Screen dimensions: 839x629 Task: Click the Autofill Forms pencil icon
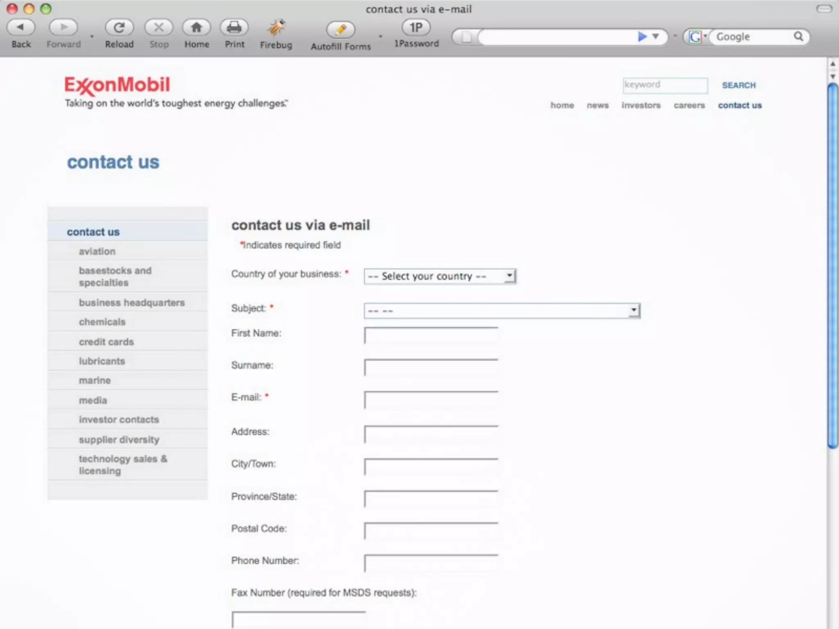(x=340, y=29)
